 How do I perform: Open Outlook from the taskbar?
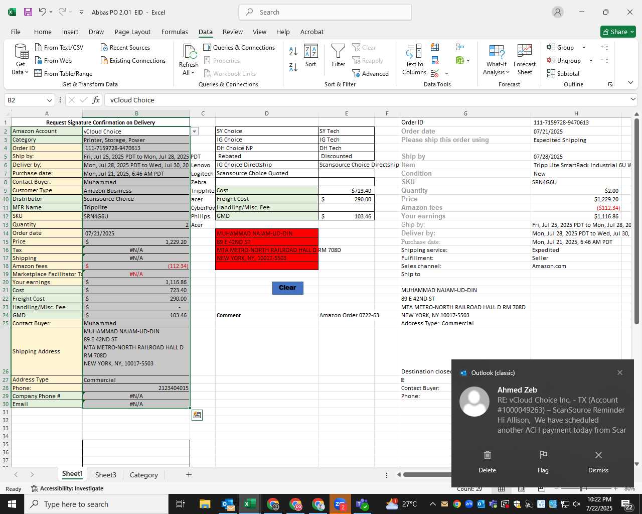pos(228,504)
